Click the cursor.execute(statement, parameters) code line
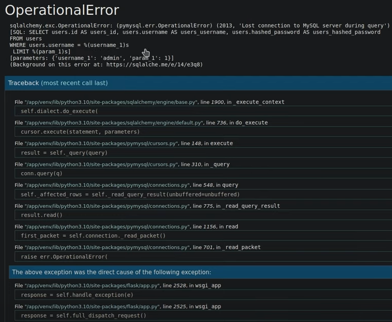The image size is (392, 322). pyautogui.click(x=80, y=132)
